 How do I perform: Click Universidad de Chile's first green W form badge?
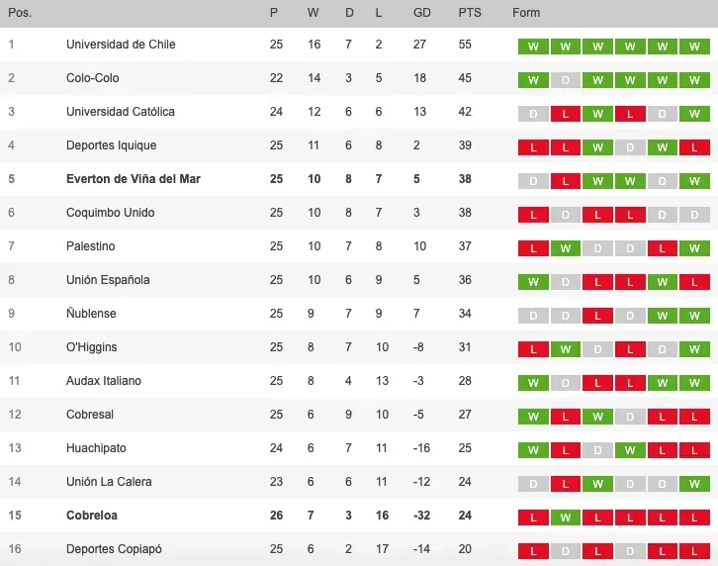coord(533,46)
